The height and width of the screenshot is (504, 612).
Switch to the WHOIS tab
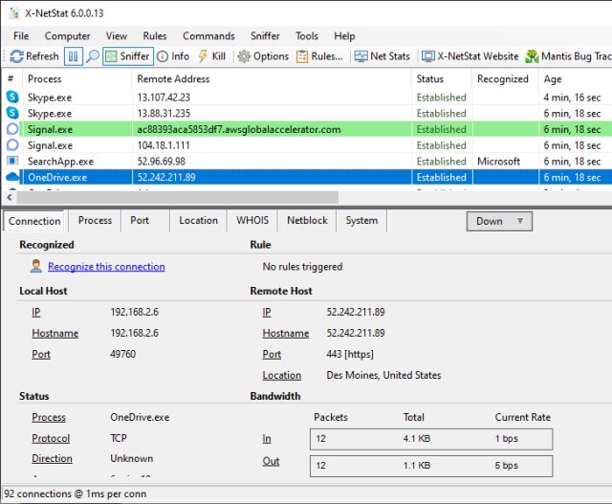click(x=252, y=221)
